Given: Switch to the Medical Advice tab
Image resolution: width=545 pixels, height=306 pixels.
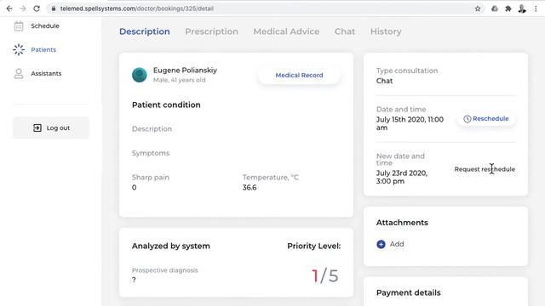Looking at the screenshot, I should click(x=286, y=31).
